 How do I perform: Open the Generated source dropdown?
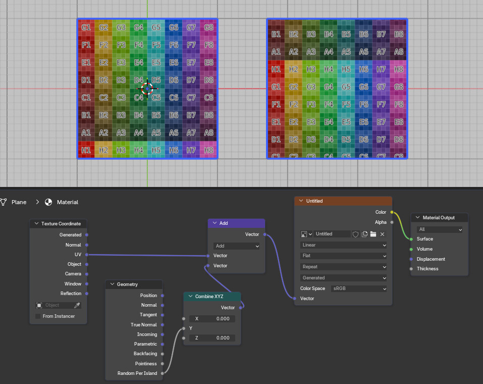344,278
